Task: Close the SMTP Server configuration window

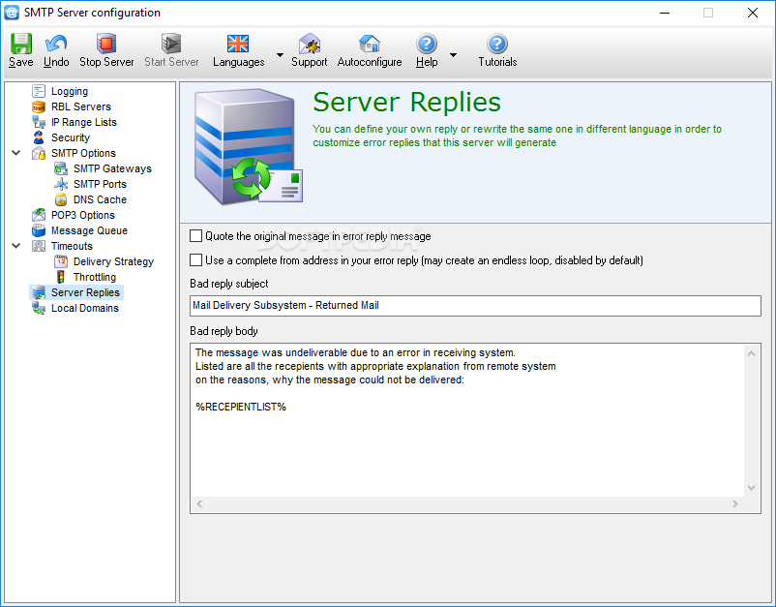Action: (x=752, y=13)
